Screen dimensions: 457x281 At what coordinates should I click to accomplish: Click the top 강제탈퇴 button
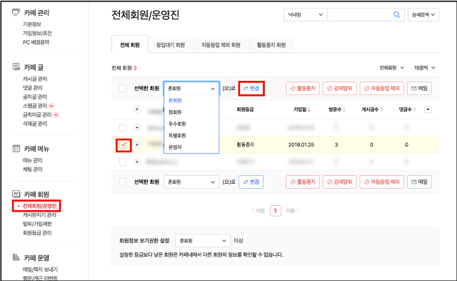point(340,88)
